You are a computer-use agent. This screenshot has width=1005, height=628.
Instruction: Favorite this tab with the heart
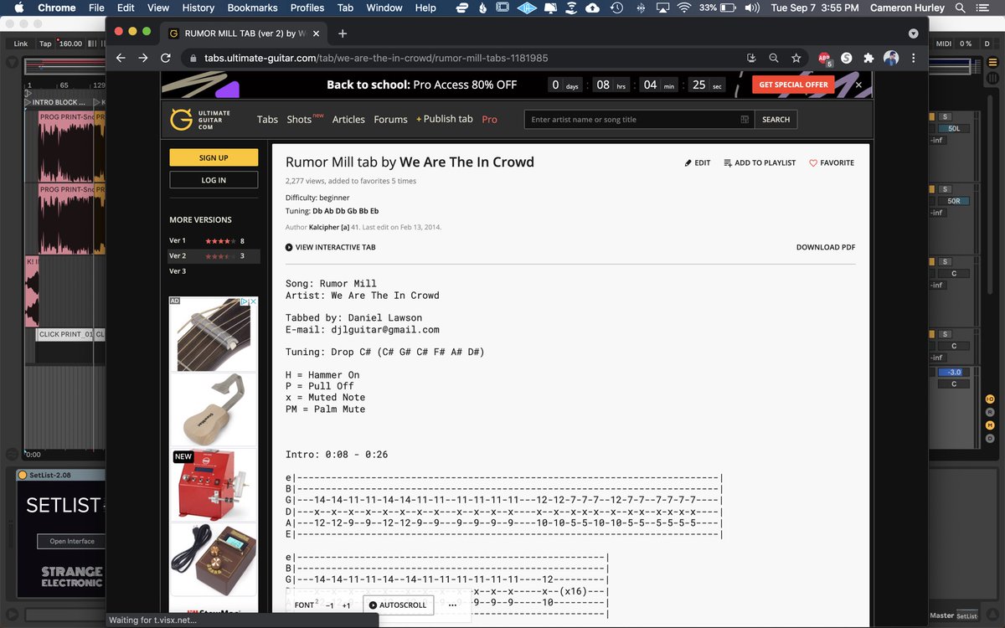pyautogui.click(x=832, y=162)
